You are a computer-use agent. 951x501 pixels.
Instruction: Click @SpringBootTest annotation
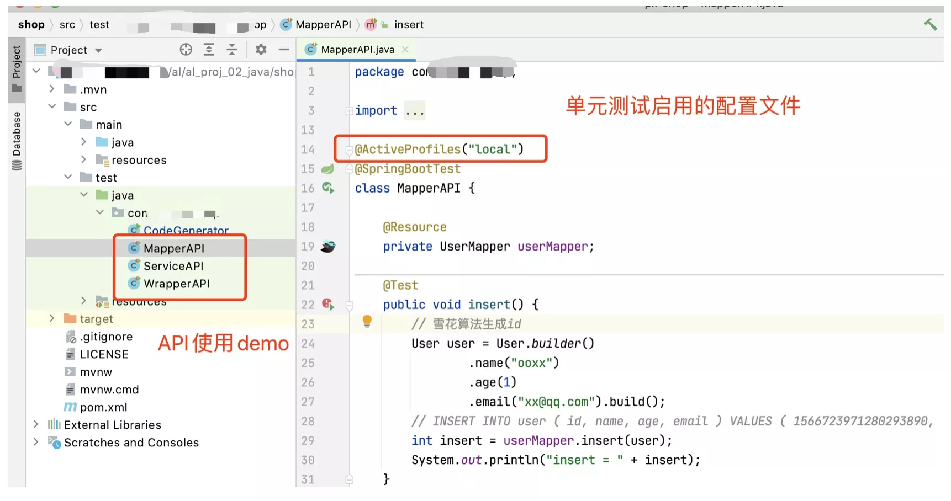pyautogui.click(x=408, y=169)
